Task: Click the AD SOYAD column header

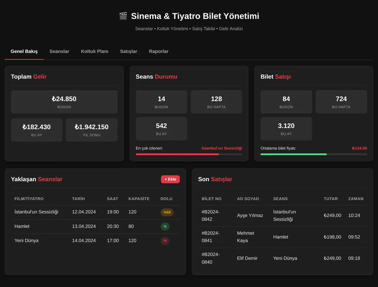Action: pyautogui.click(x=248, y=199)
